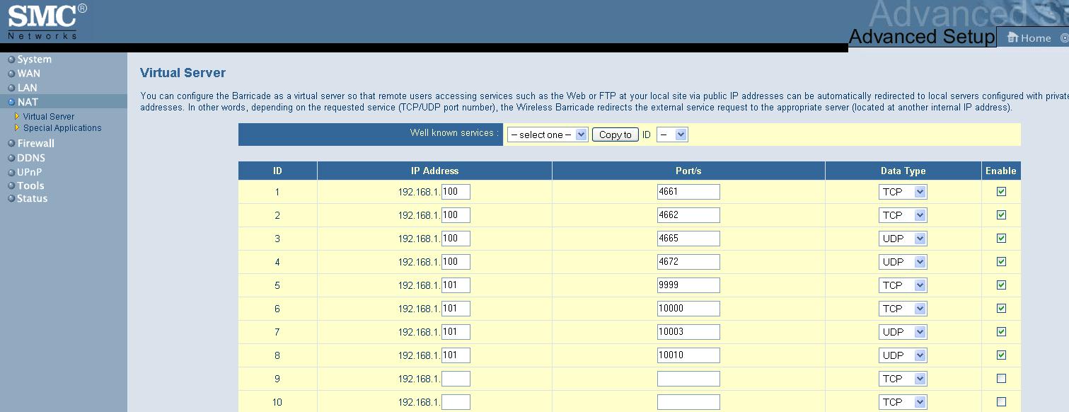Click the arrow icon beside Special Applications

click(17, 128)
